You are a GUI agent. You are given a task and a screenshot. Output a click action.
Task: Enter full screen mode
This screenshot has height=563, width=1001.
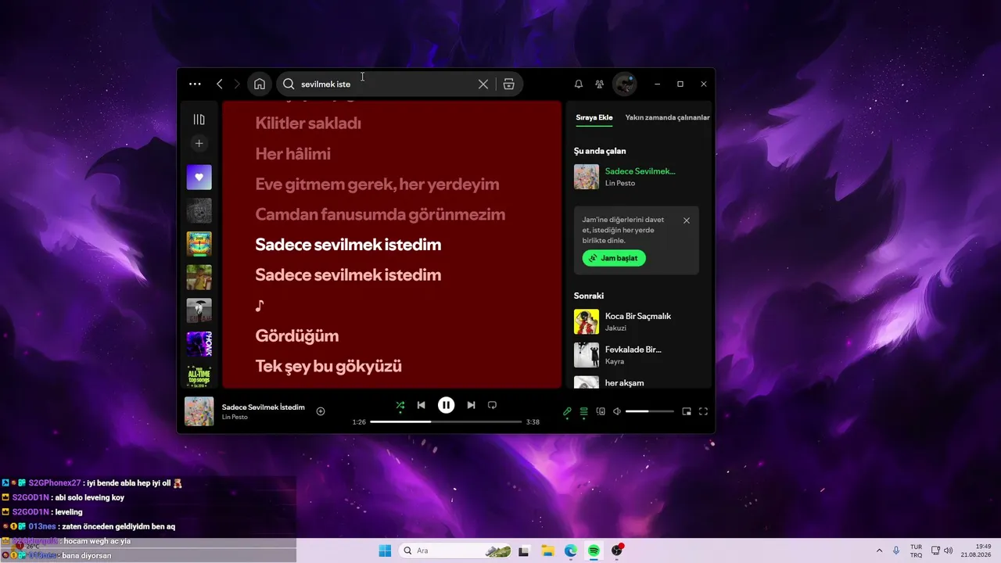pos(703,411)
